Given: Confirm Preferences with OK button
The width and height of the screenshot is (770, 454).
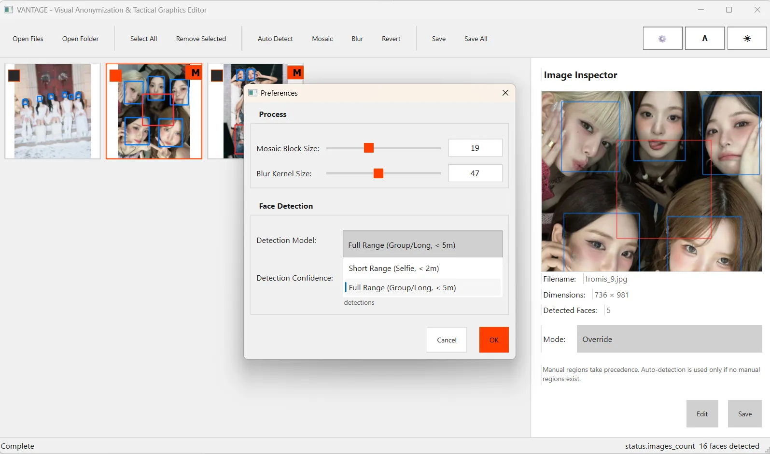Looking at the screenshot, I should tap(494, 340).
